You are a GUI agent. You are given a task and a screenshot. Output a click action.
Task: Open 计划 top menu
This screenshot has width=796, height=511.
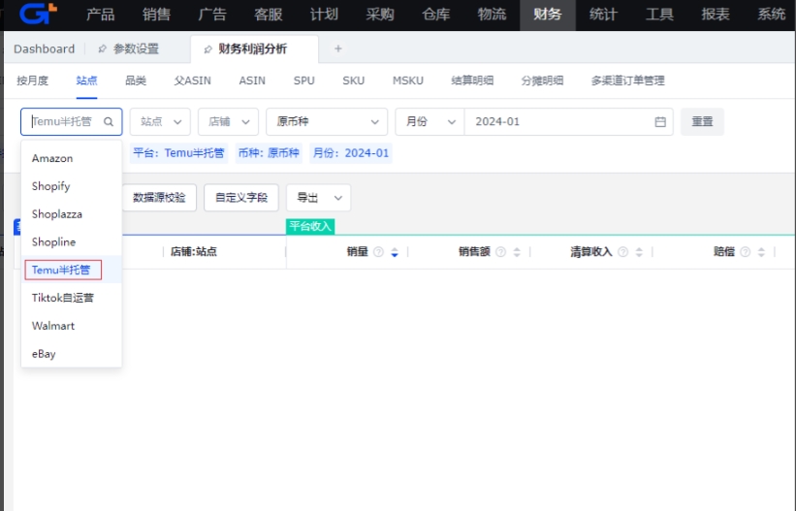coord(324,15)
